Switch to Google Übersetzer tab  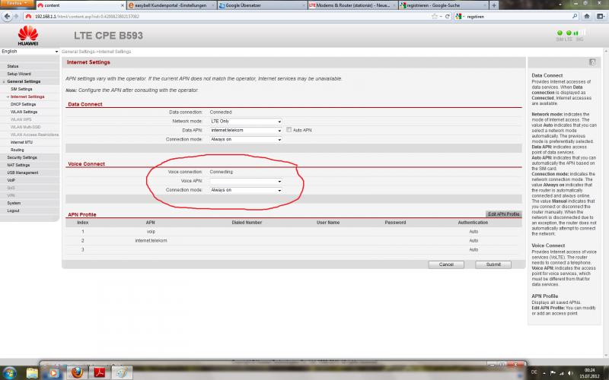261,5
